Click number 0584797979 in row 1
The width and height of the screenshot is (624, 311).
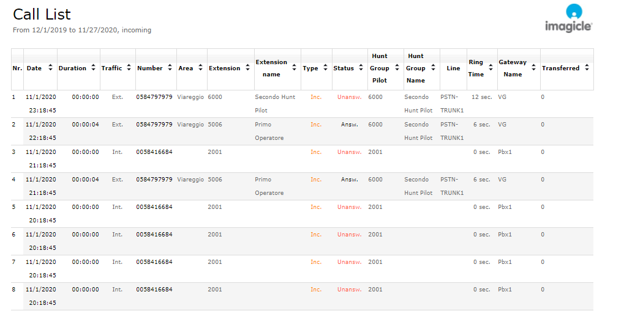coord(154,97)
